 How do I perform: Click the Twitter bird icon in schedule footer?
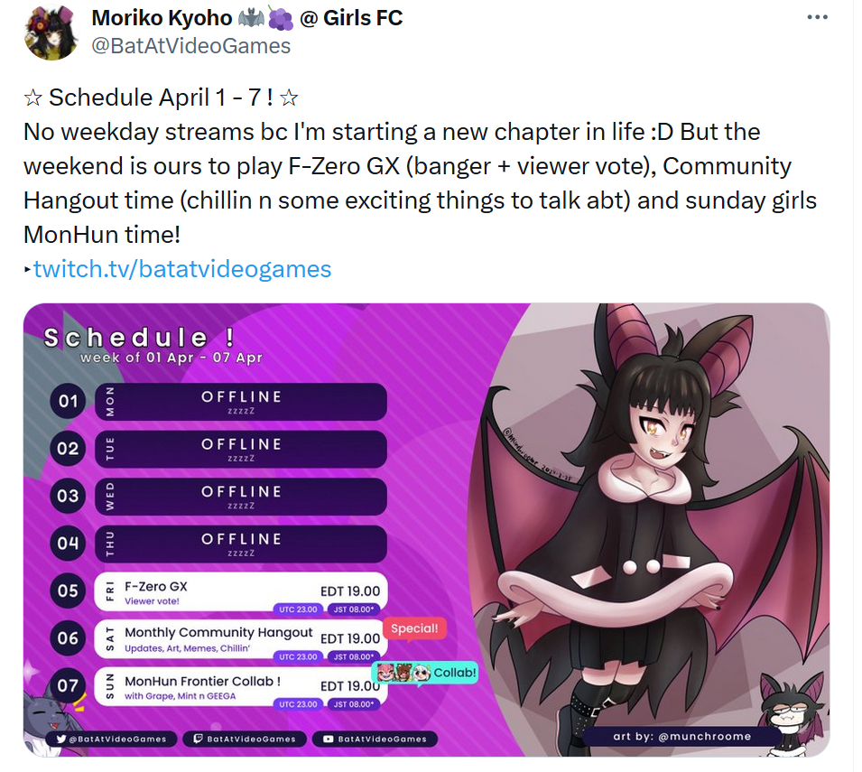[x=61, y=739]
